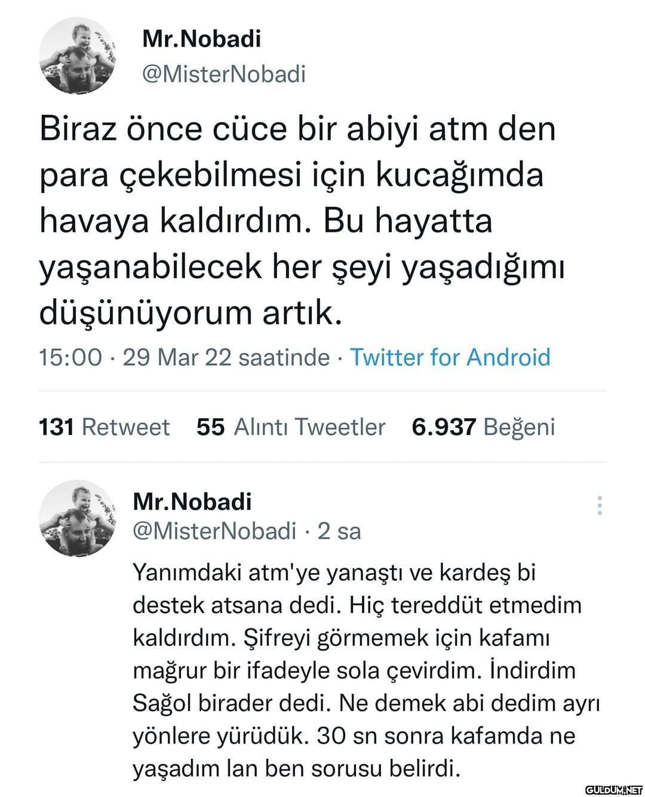Open the Mr.Nobadi name on the reply tweet
This screenshot has height=797, width=645.
click(x=192, y=502)
